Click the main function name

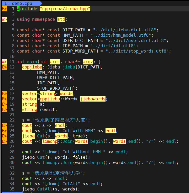click(32, 62)
